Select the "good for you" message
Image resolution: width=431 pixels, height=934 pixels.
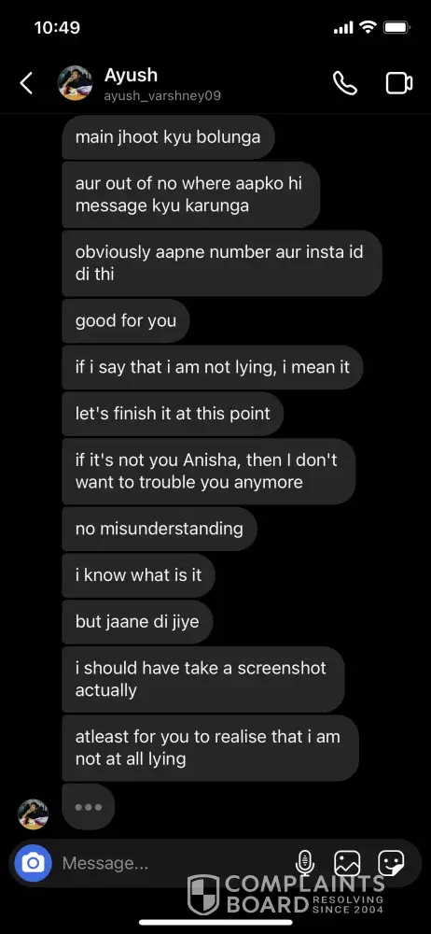[x=126, y=321]
